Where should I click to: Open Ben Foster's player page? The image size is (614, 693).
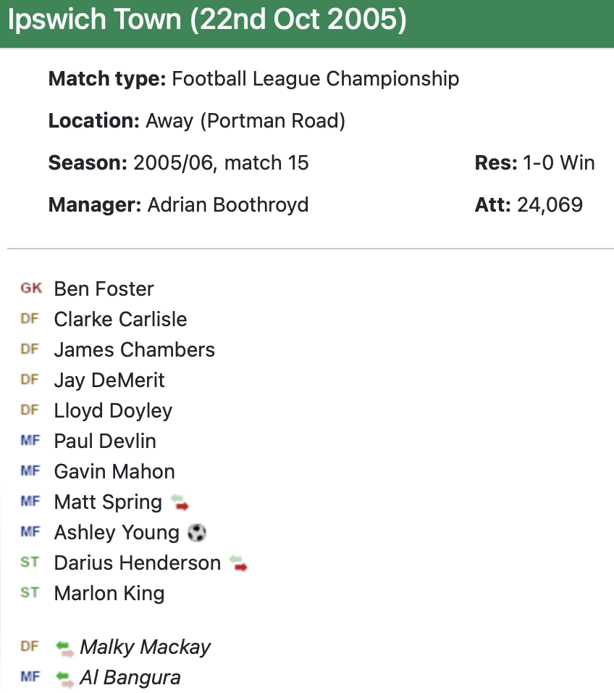click(104, 289)
